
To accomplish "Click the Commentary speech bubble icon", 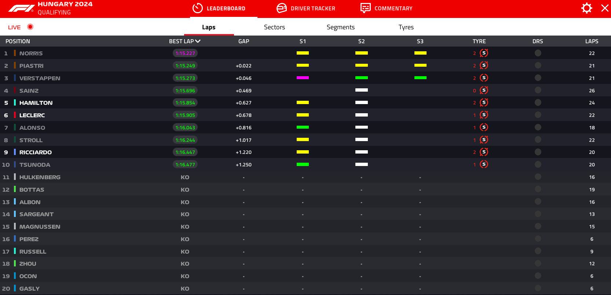I will 365,8.
